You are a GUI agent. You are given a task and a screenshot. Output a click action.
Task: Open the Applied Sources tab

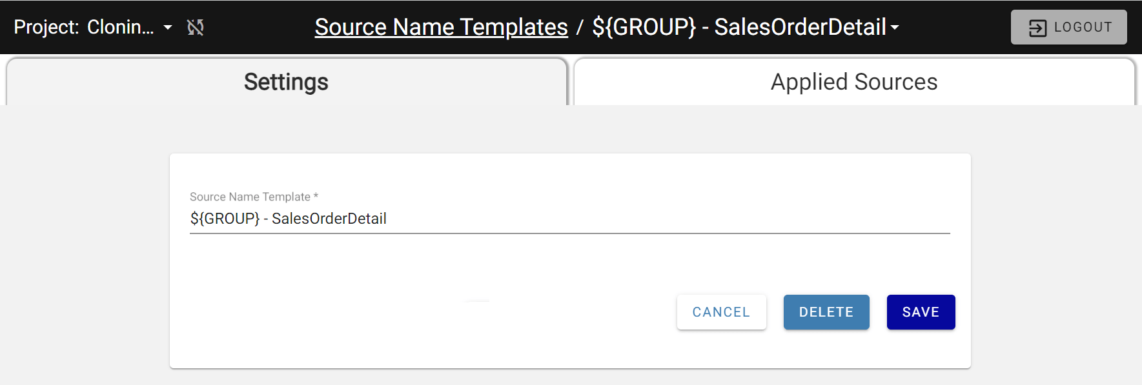coord(853,82)
